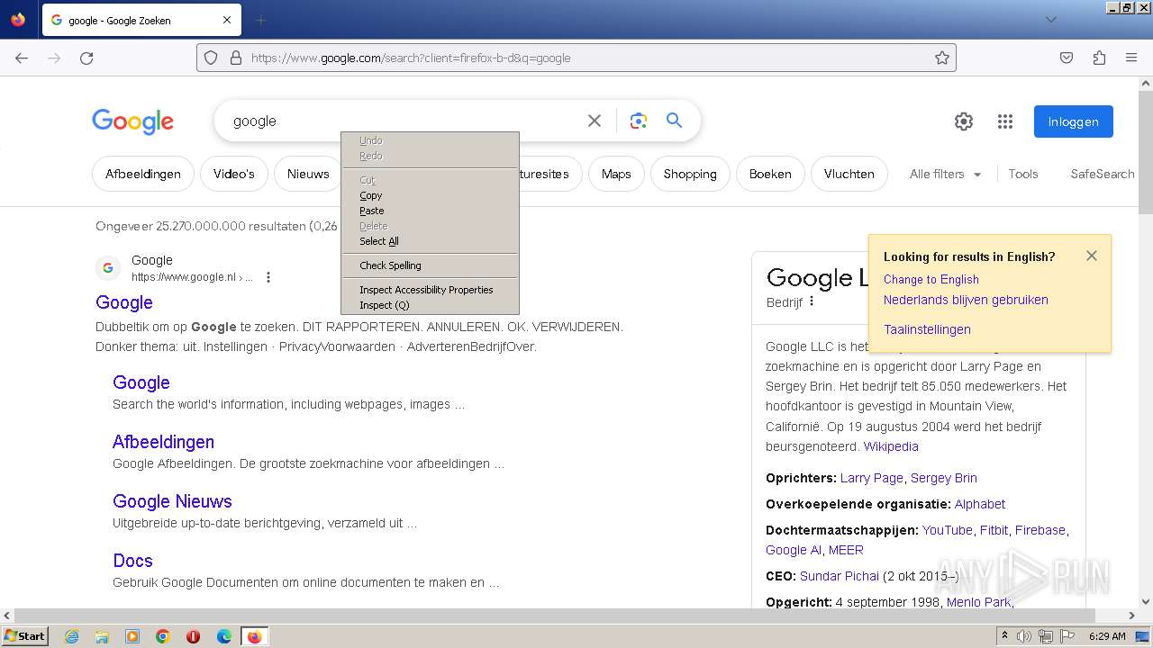The image size is (1153, 648).
Task: Select Copy from context menu
Action: 430,195
